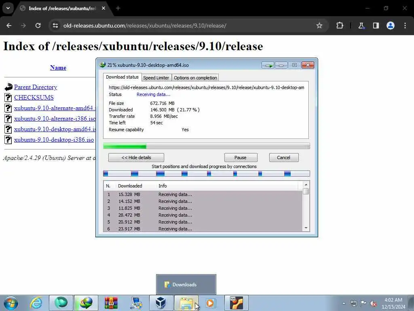Open Internet Download Manager taskbar icon
Image resolution: width=414 pixels, height=311 pixels.
[87, 303]
